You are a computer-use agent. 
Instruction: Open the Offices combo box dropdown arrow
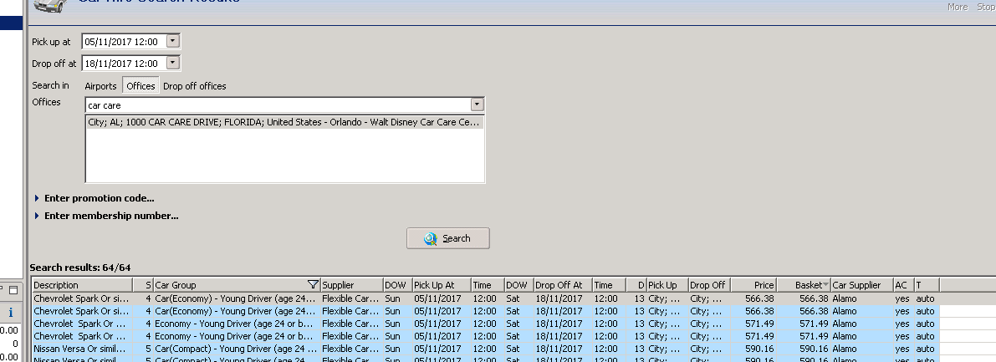(478, 105)
